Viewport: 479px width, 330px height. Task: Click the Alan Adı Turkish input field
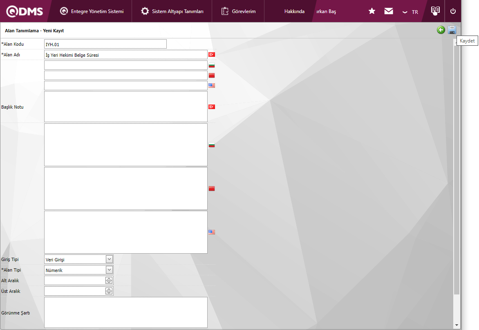coord(126,55)
